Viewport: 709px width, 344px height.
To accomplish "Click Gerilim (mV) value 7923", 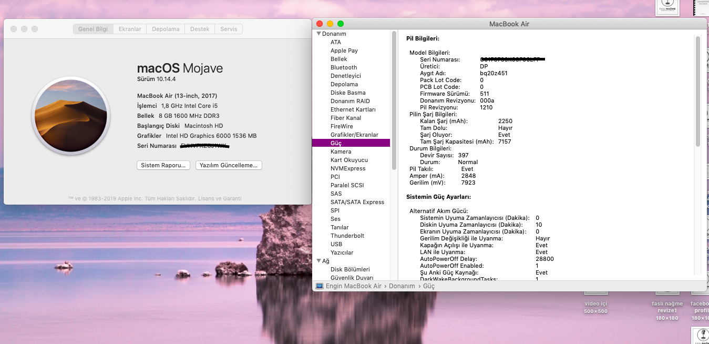I will click(x=468, y=183).
